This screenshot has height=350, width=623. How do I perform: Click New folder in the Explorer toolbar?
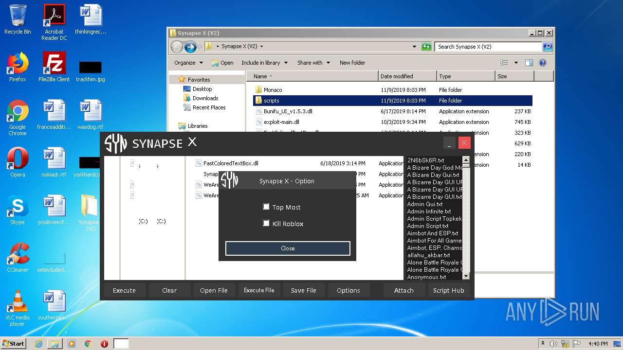352,63
